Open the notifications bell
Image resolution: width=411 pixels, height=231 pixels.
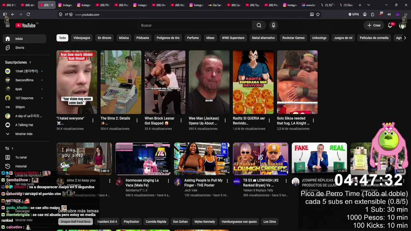[x=390, y=25]
